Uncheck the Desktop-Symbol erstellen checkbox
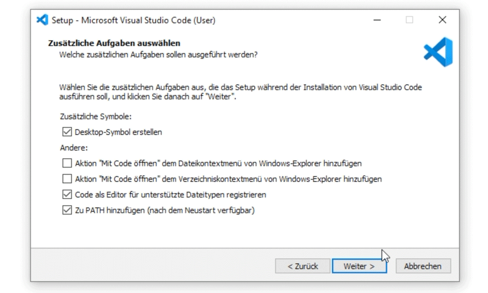 point(67,132)
